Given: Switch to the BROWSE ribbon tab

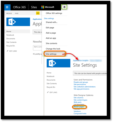Looking at the screenshot, I should click(x=9, y=13).
